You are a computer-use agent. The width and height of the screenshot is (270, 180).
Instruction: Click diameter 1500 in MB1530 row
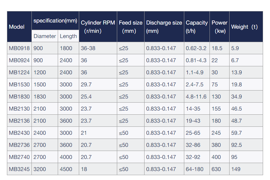45,85
